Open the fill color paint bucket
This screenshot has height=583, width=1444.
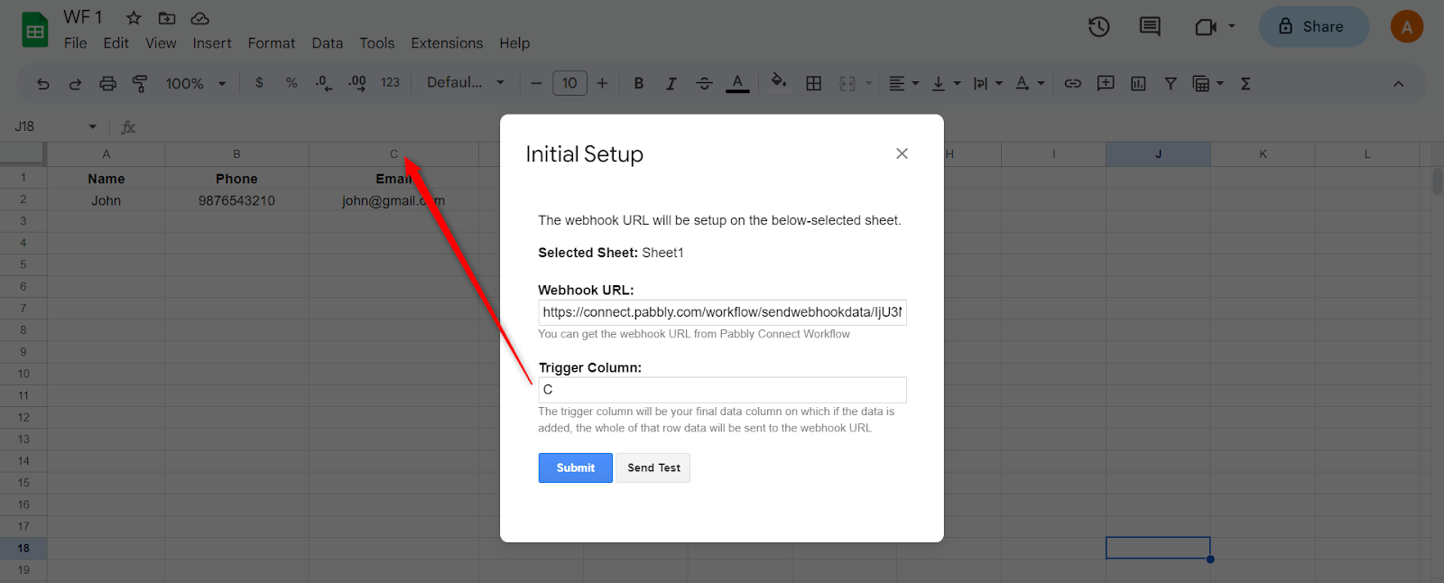(778, 83)
